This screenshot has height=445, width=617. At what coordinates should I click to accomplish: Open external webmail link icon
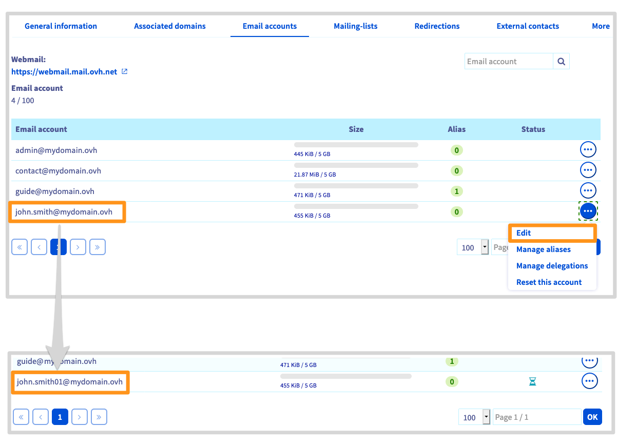124,71
